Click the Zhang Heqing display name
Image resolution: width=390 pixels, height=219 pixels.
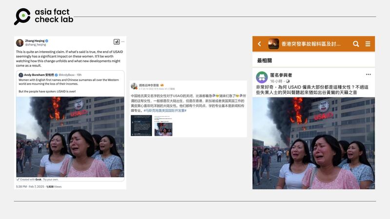pos(35,41)
